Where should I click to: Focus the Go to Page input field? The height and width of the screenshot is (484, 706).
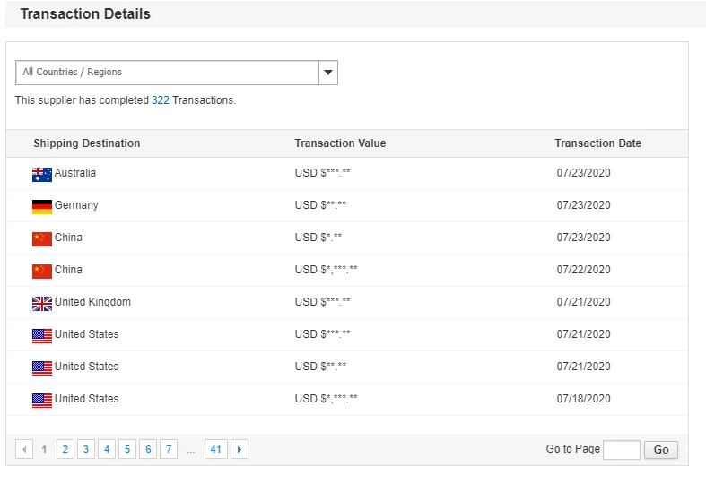pos(621,450)
